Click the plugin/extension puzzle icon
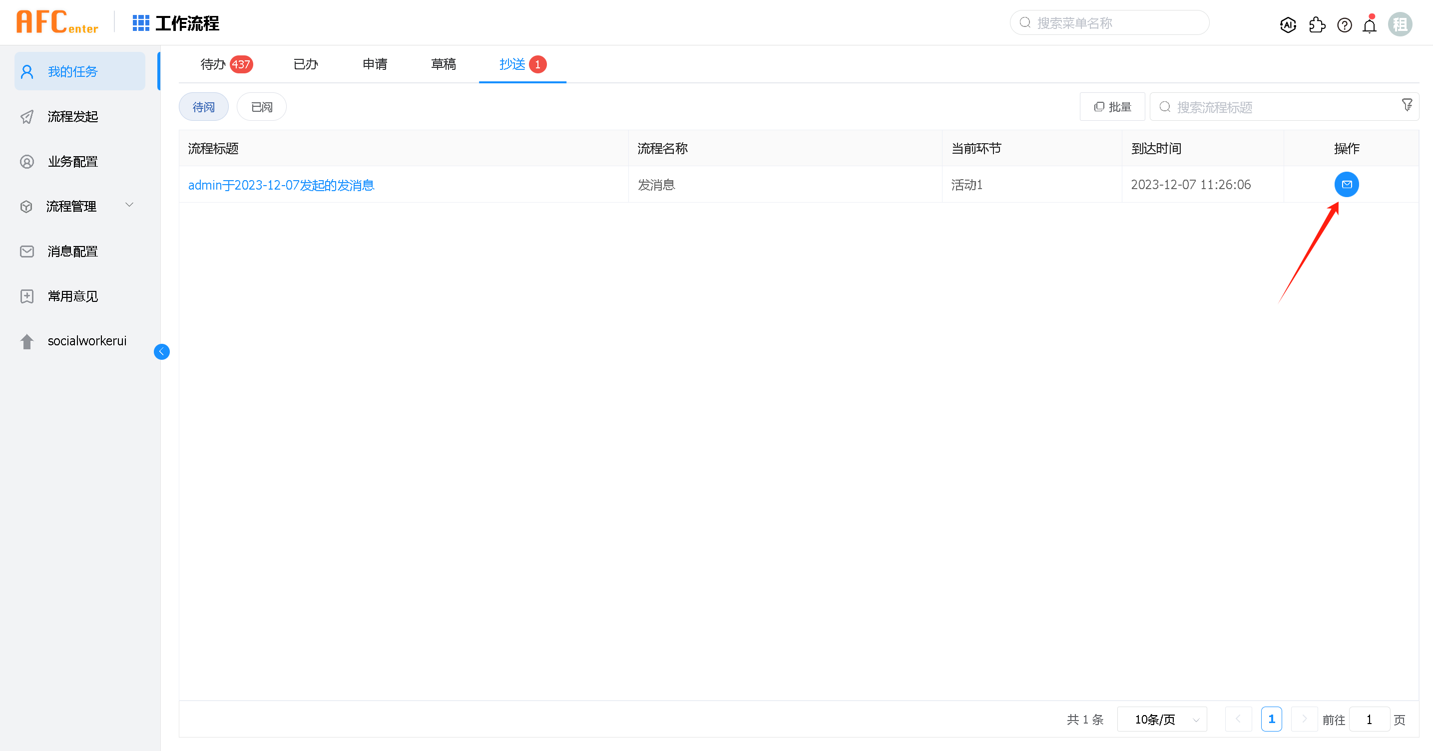The height and width of the screenshot is (751, 1433). 1316,24
